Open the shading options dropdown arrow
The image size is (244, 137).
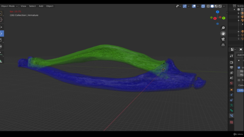[x=224, y=6]
